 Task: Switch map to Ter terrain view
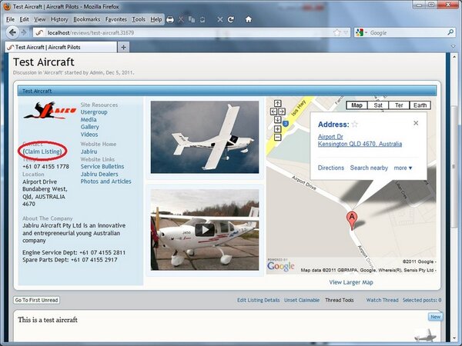click(x=399, y=105)
